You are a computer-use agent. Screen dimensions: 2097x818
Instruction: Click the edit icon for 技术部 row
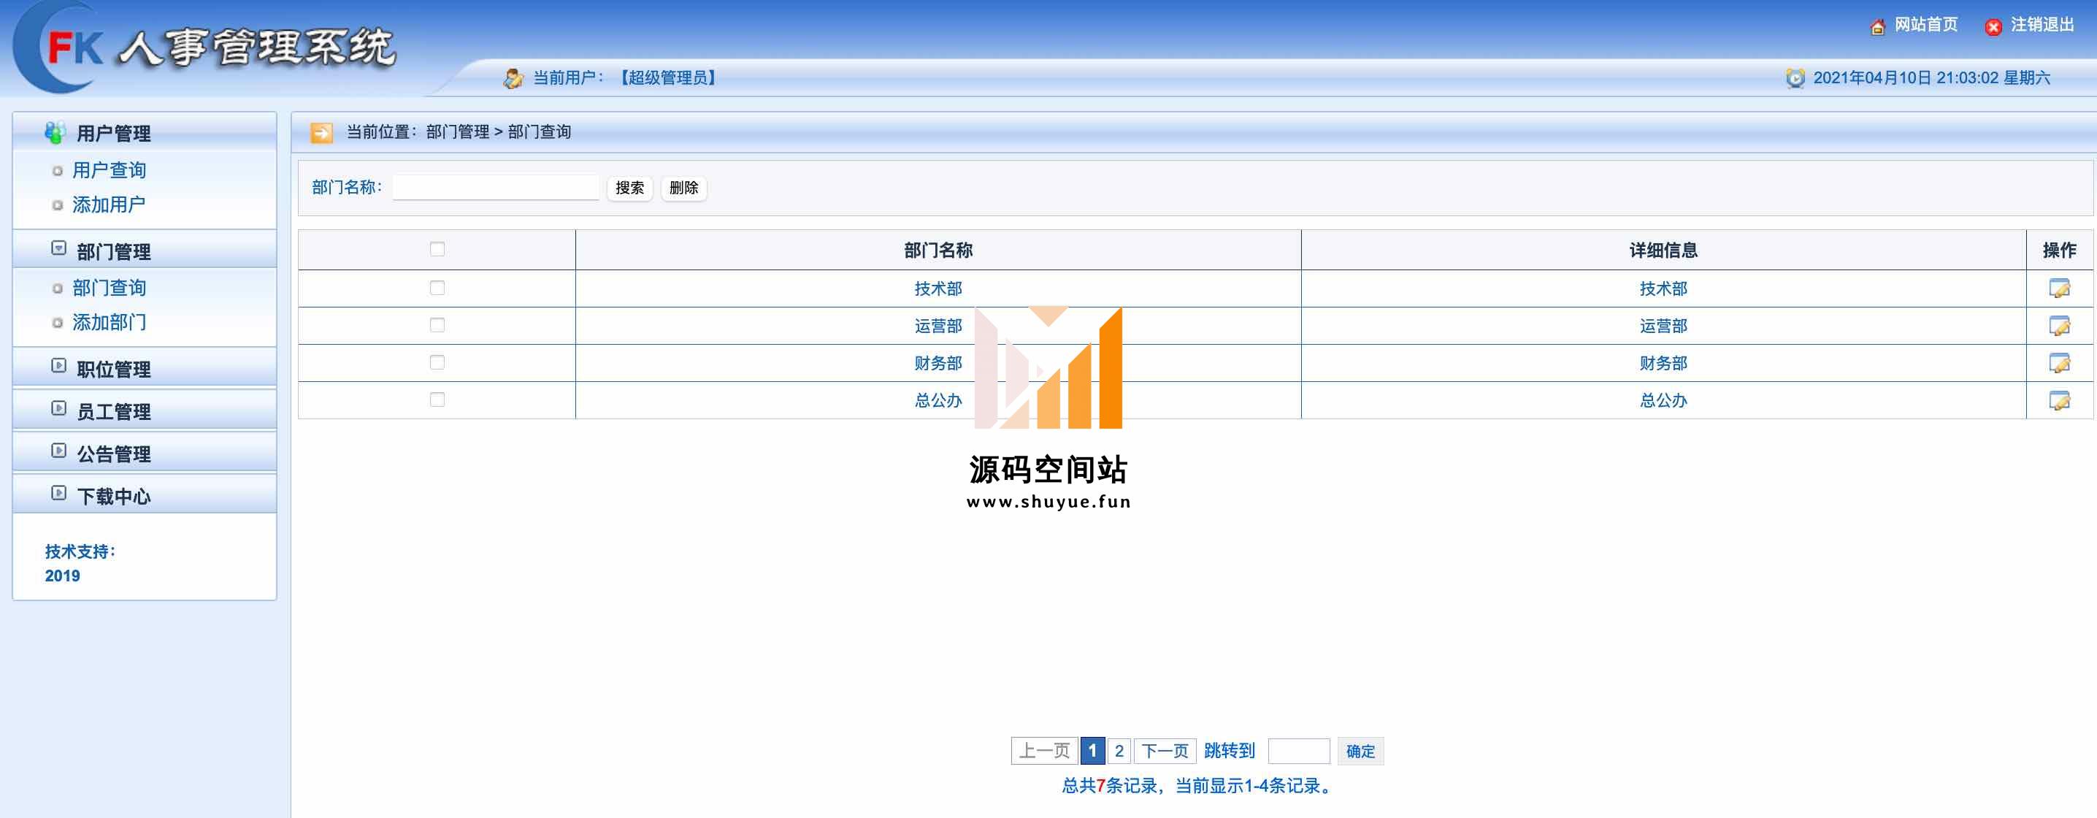[2059, 288]
